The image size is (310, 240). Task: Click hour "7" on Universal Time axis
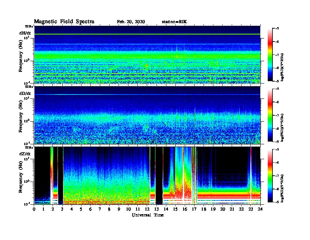(x=100, y=209)
